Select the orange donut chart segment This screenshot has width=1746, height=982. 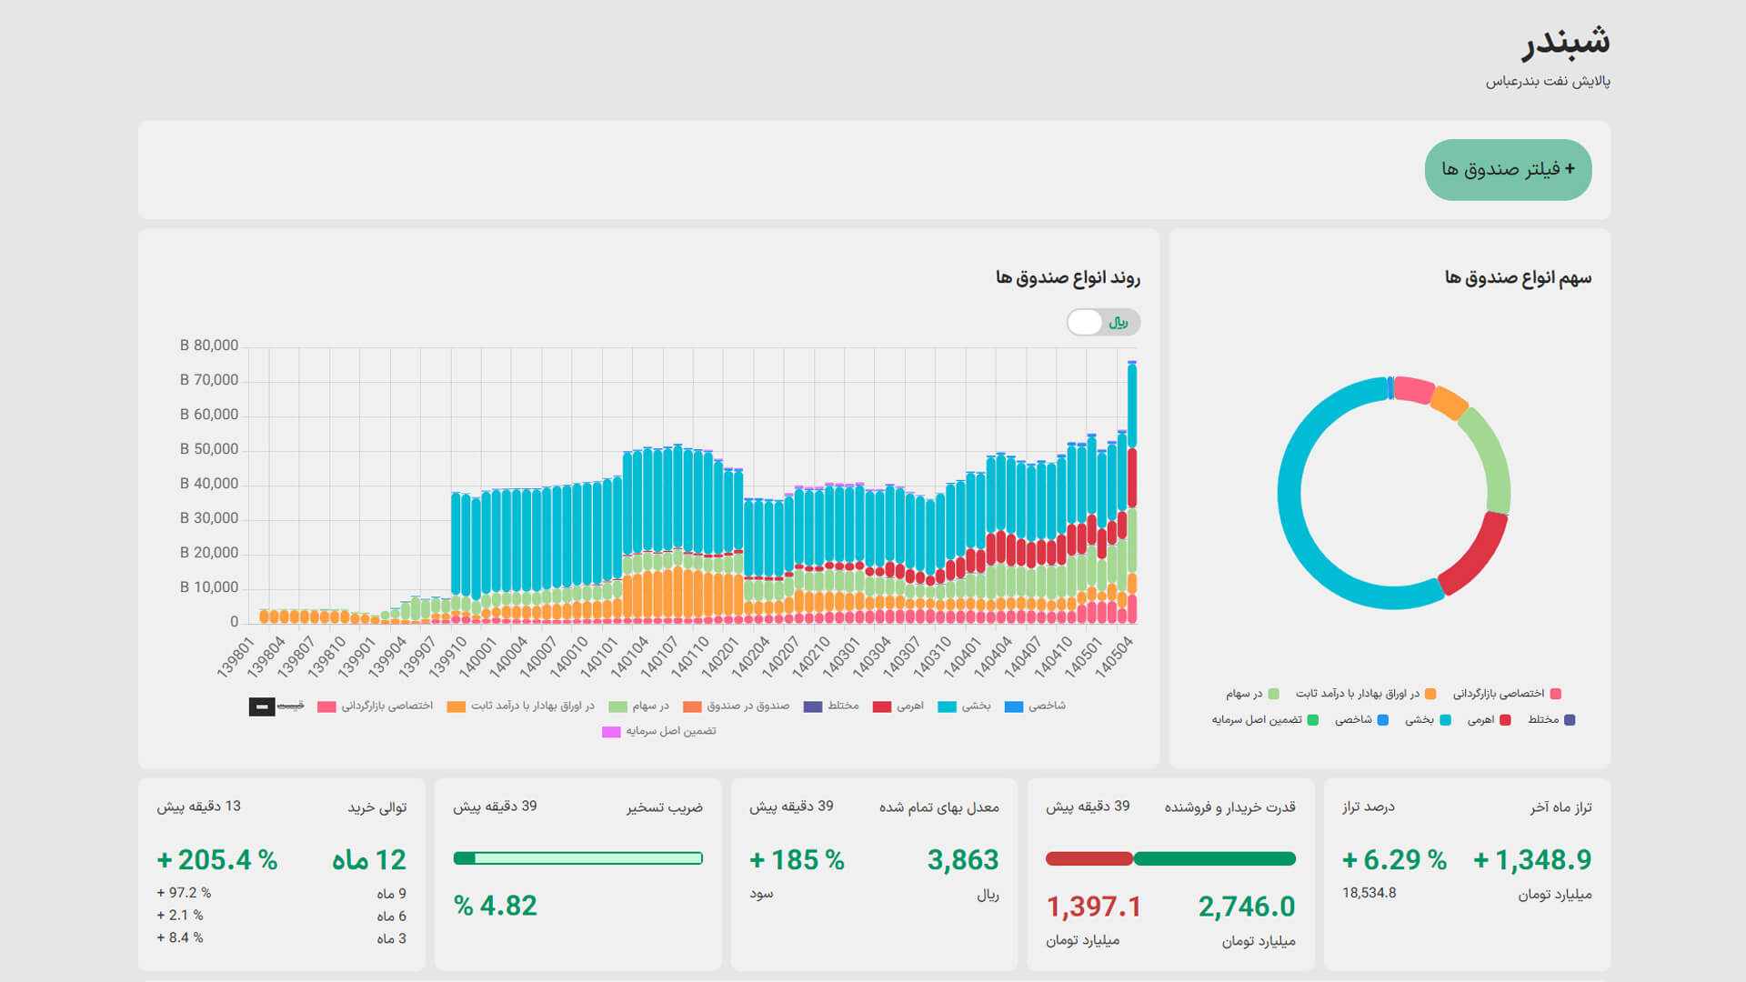click(1449, 403)
